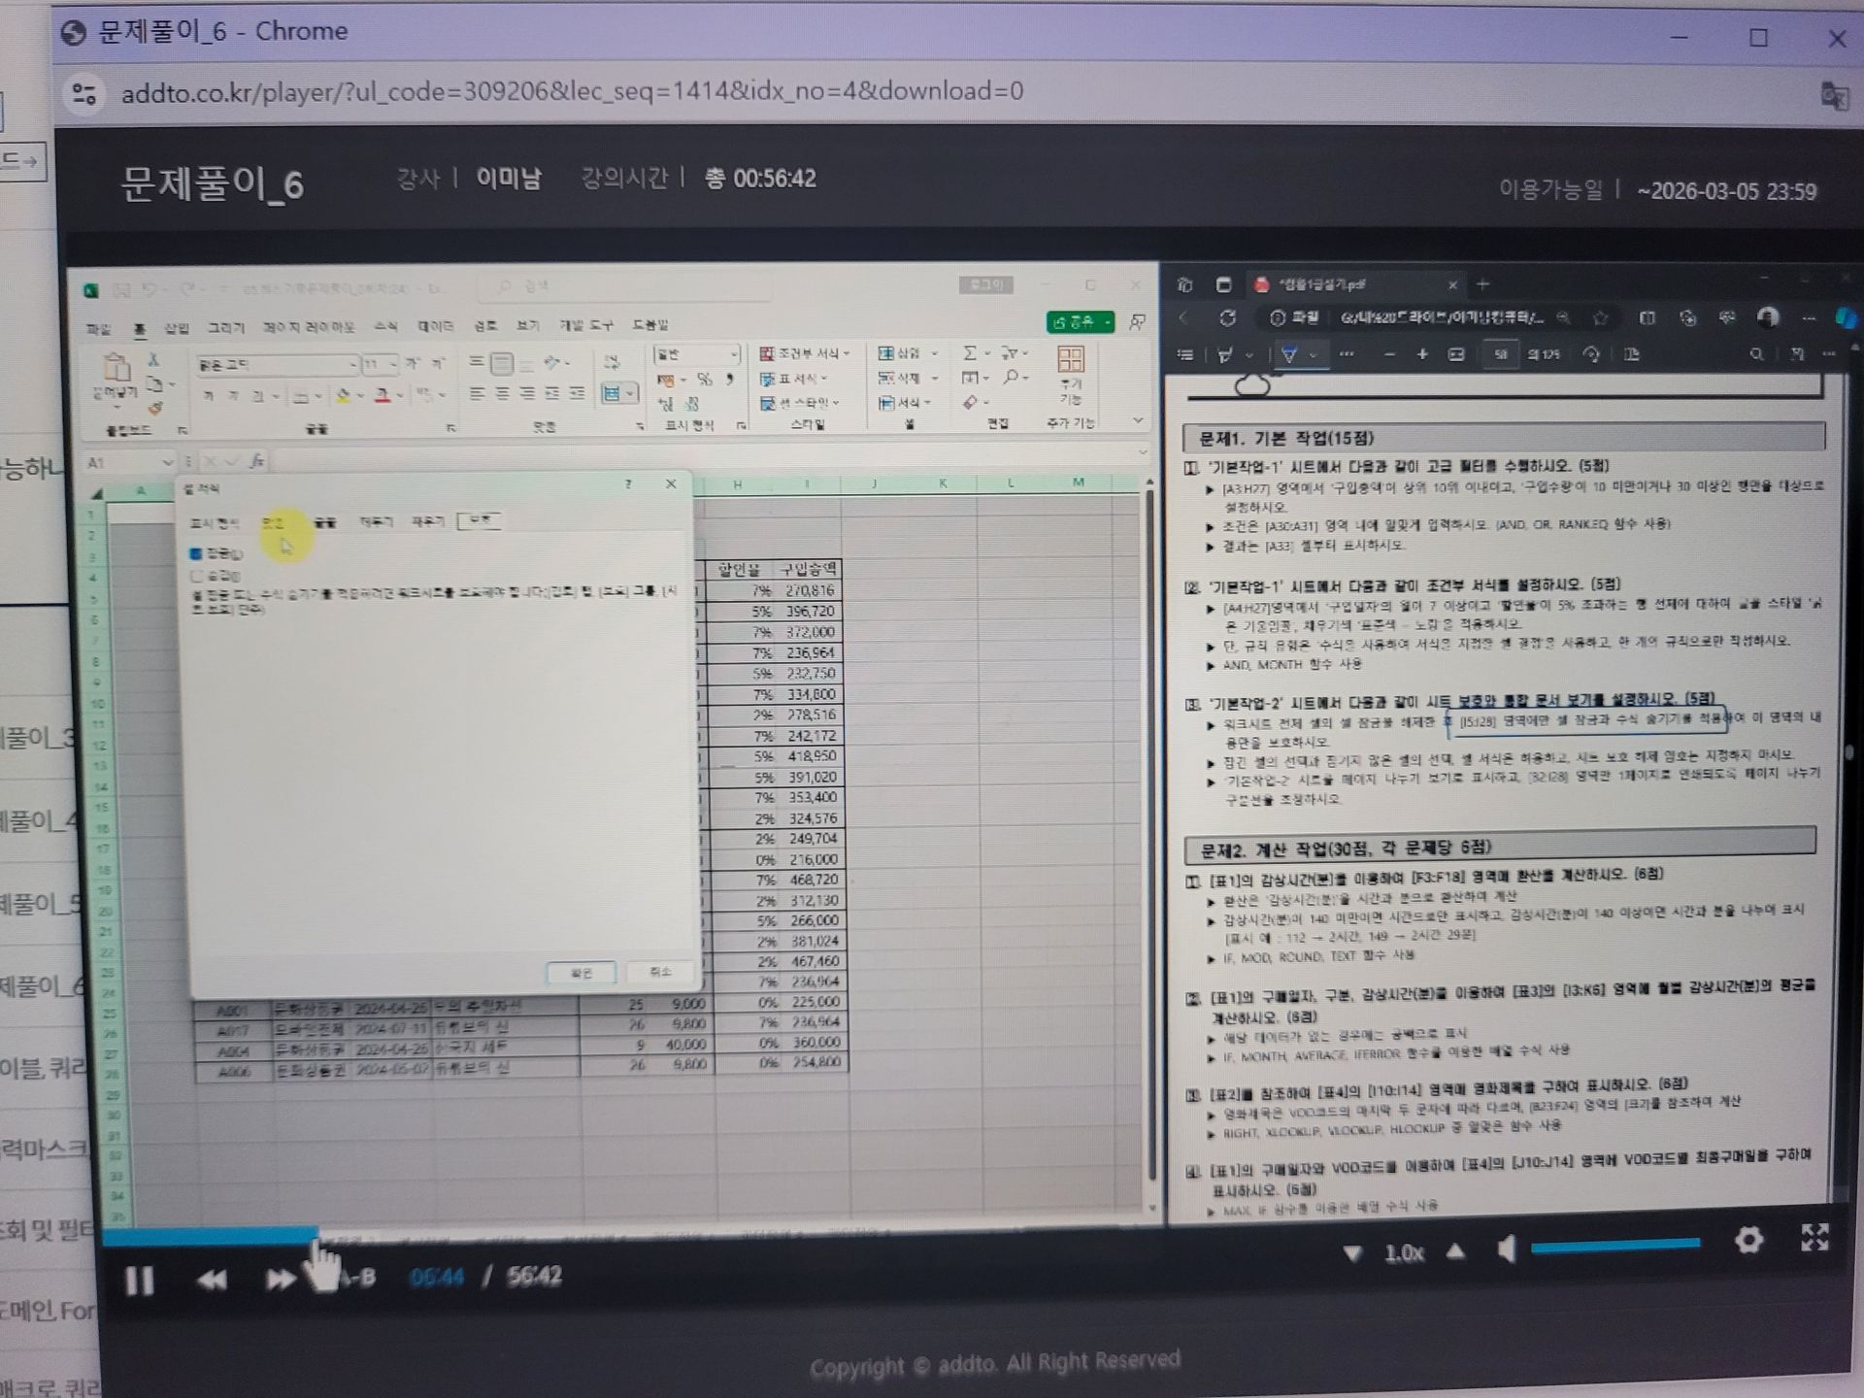Screen dimensions: 1864x1398
Task: Click the rewind button in player
Action: (211, 1281)
